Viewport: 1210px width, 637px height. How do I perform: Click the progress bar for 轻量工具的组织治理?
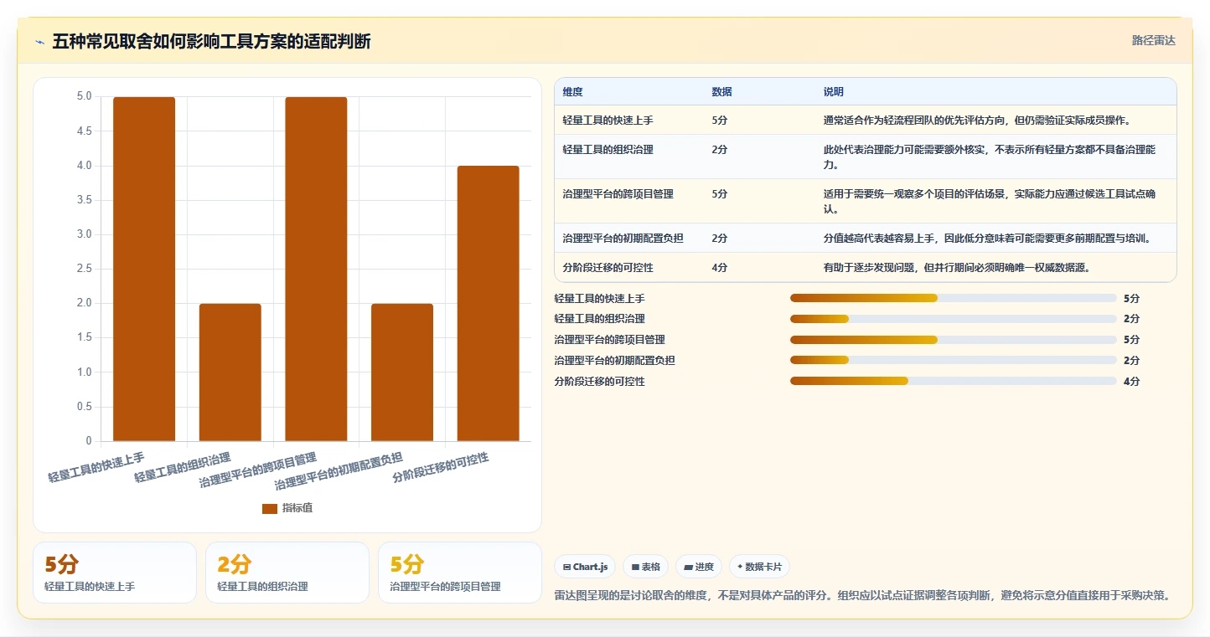[954, 319]
